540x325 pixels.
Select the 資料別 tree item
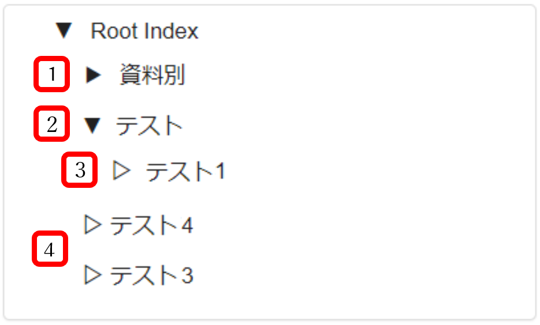point(152,75)
